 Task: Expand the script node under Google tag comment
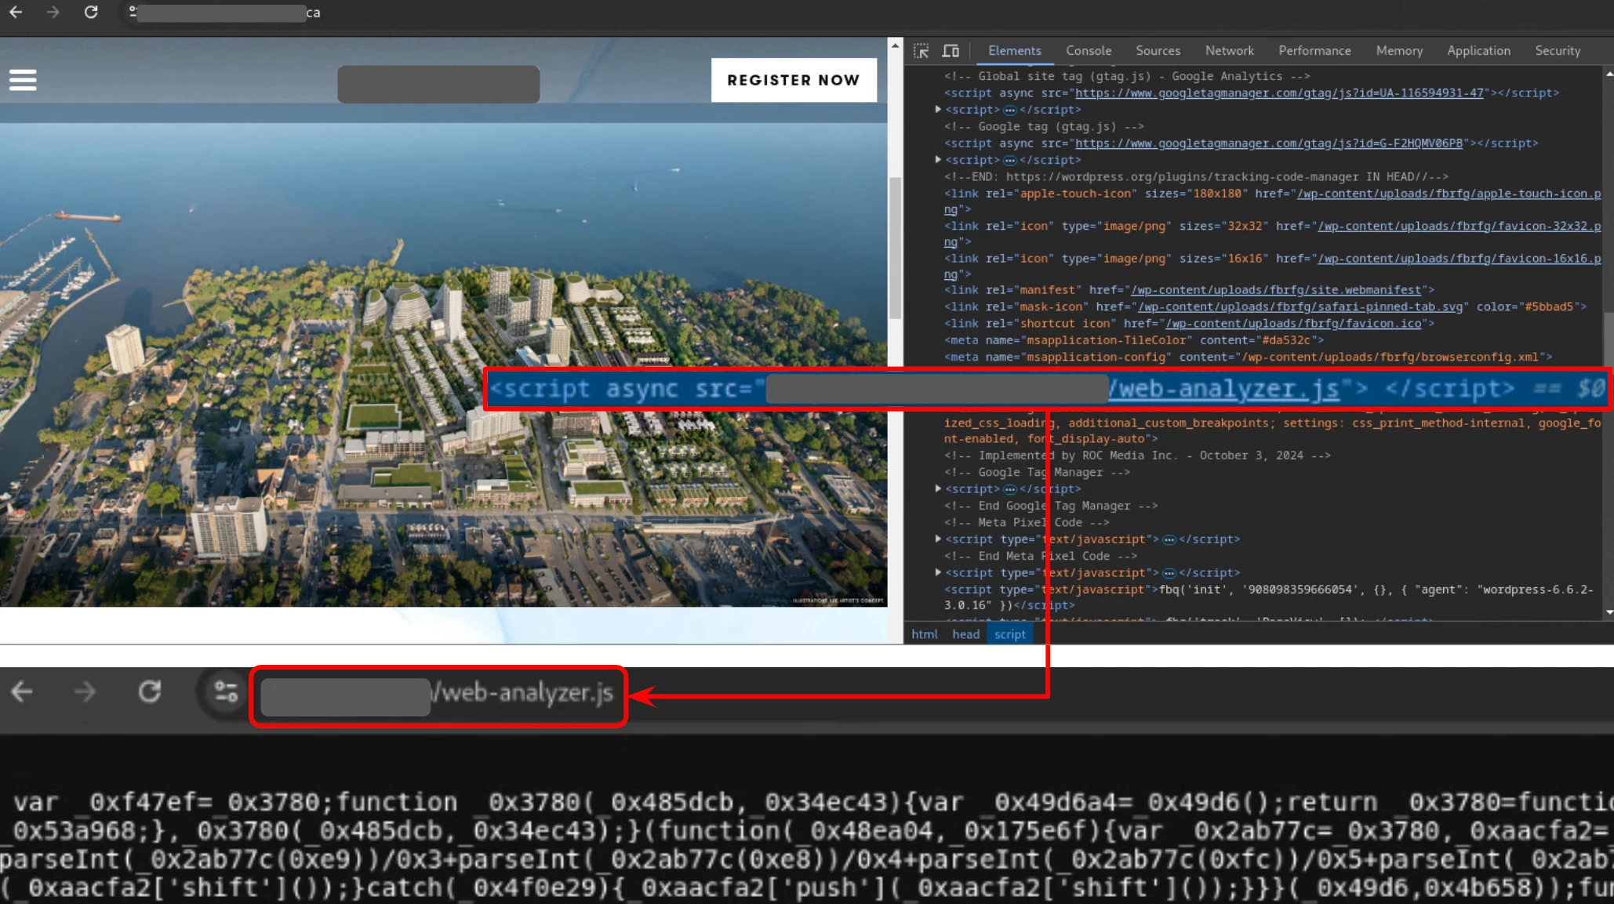click(x=938, y=160)
